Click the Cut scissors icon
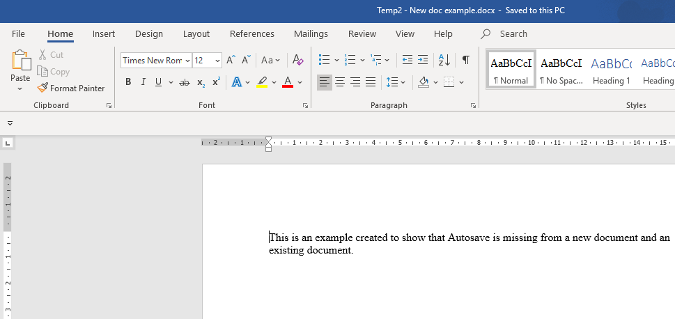The height and width of the screenshot is (319, 675). [x=42, y=54]
